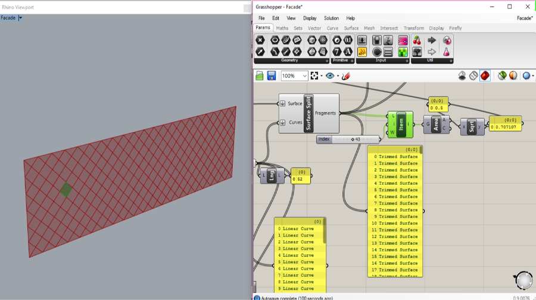Click panel showing value 0.5

(438, 105)
